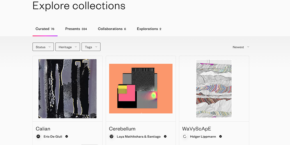
Task: Open the Explorations tab
Action: pos(149,29)
